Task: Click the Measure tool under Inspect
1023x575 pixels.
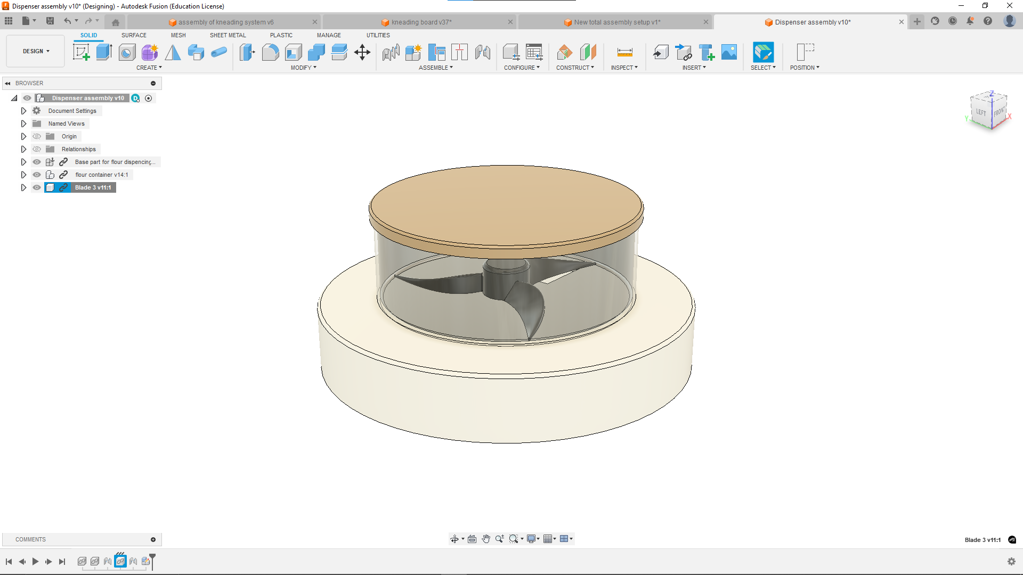Action: tap(624, 52)
